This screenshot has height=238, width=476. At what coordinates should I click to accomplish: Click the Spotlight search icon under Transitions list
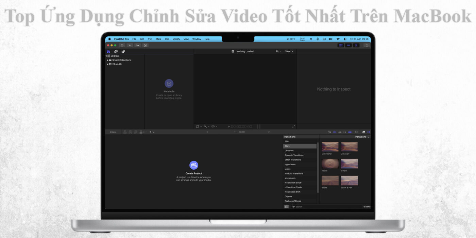pyautogui.click(x=293, y=207)
